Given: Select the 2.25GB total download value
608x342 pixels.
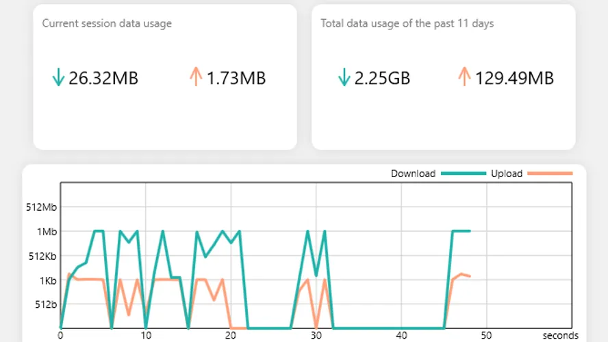Looking at the screenshot, I should click(382, 78).
